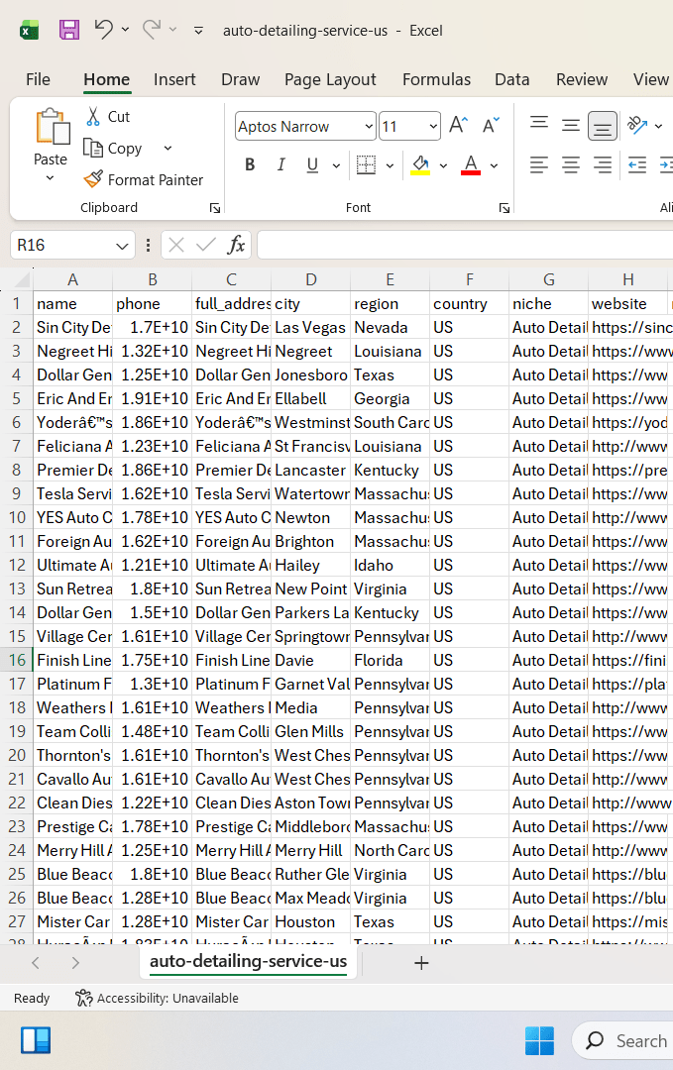Image resolution: width=673 pixels, height=1070 pixels.
Task: Select row 16 header
Action: tap(17, 660)
